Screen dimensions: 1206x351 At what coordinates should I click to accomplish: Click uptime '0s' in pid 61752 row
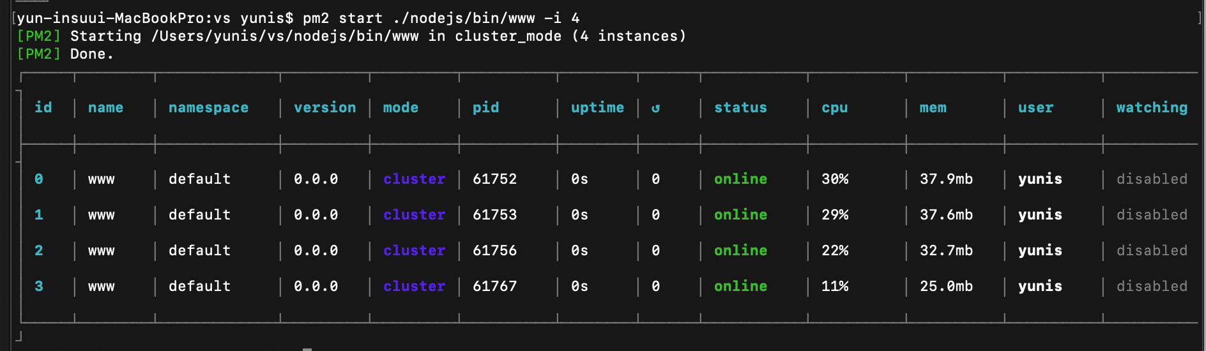pos(580,179)
